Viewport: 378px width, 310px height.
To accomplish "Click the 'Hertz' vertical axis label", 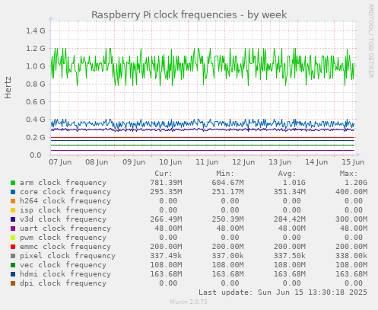I will (x=8, y=88).
